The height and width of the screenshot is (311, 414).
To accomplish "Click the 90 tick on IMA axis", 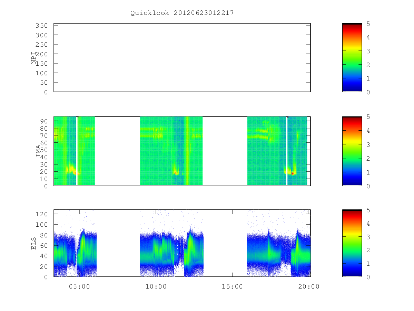I will tap(44, 121).
